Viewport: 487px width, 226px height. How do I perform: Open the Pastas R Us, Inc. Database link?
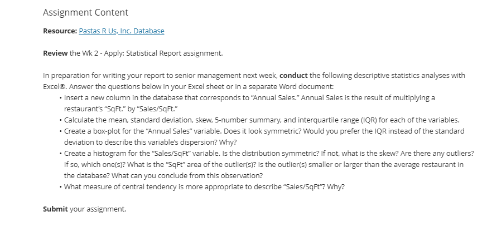[122, 31]
